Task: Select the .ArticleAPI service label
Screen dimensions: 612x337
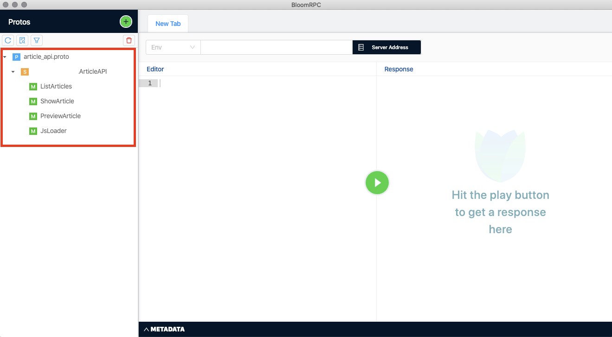Action: coord(93,71)
